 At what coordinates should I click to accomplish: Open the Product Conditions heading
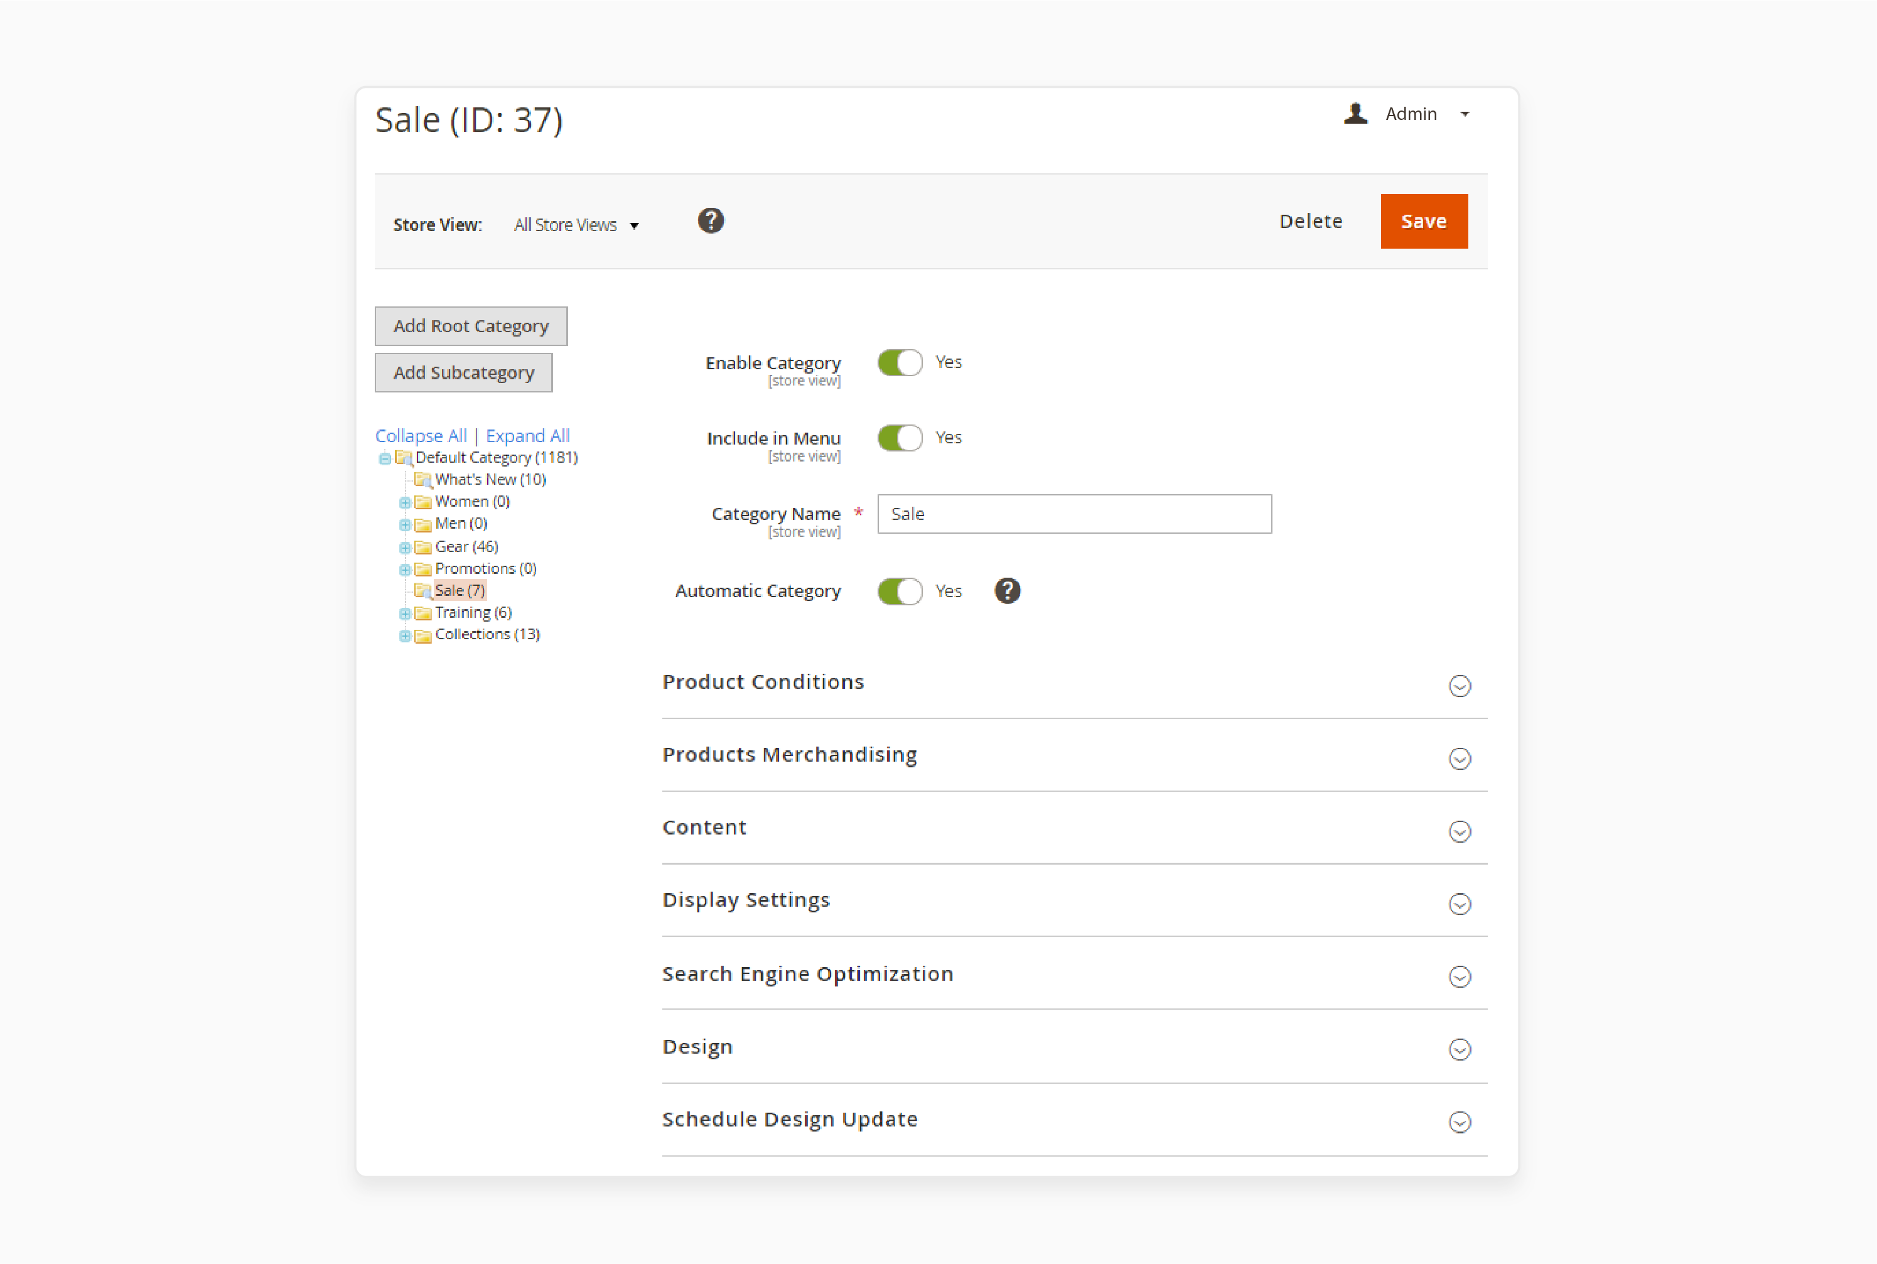click(x=762, y=682)
